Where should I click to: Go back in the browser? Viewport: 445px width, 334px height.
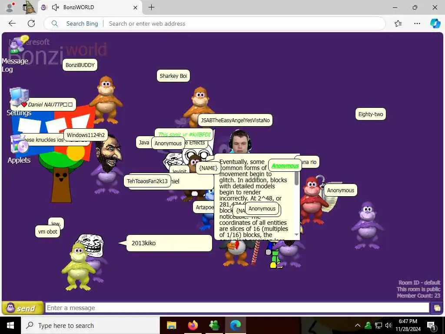pyautogui.click(x=12, y=23)
